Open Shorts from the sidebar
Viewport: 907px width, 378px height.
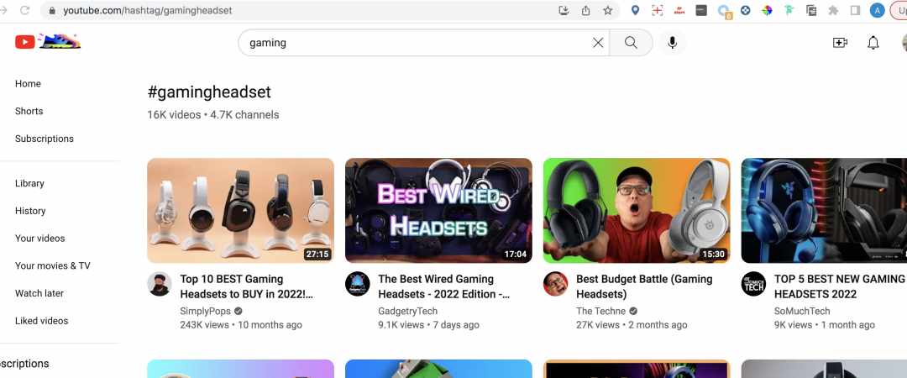[29, 111]
